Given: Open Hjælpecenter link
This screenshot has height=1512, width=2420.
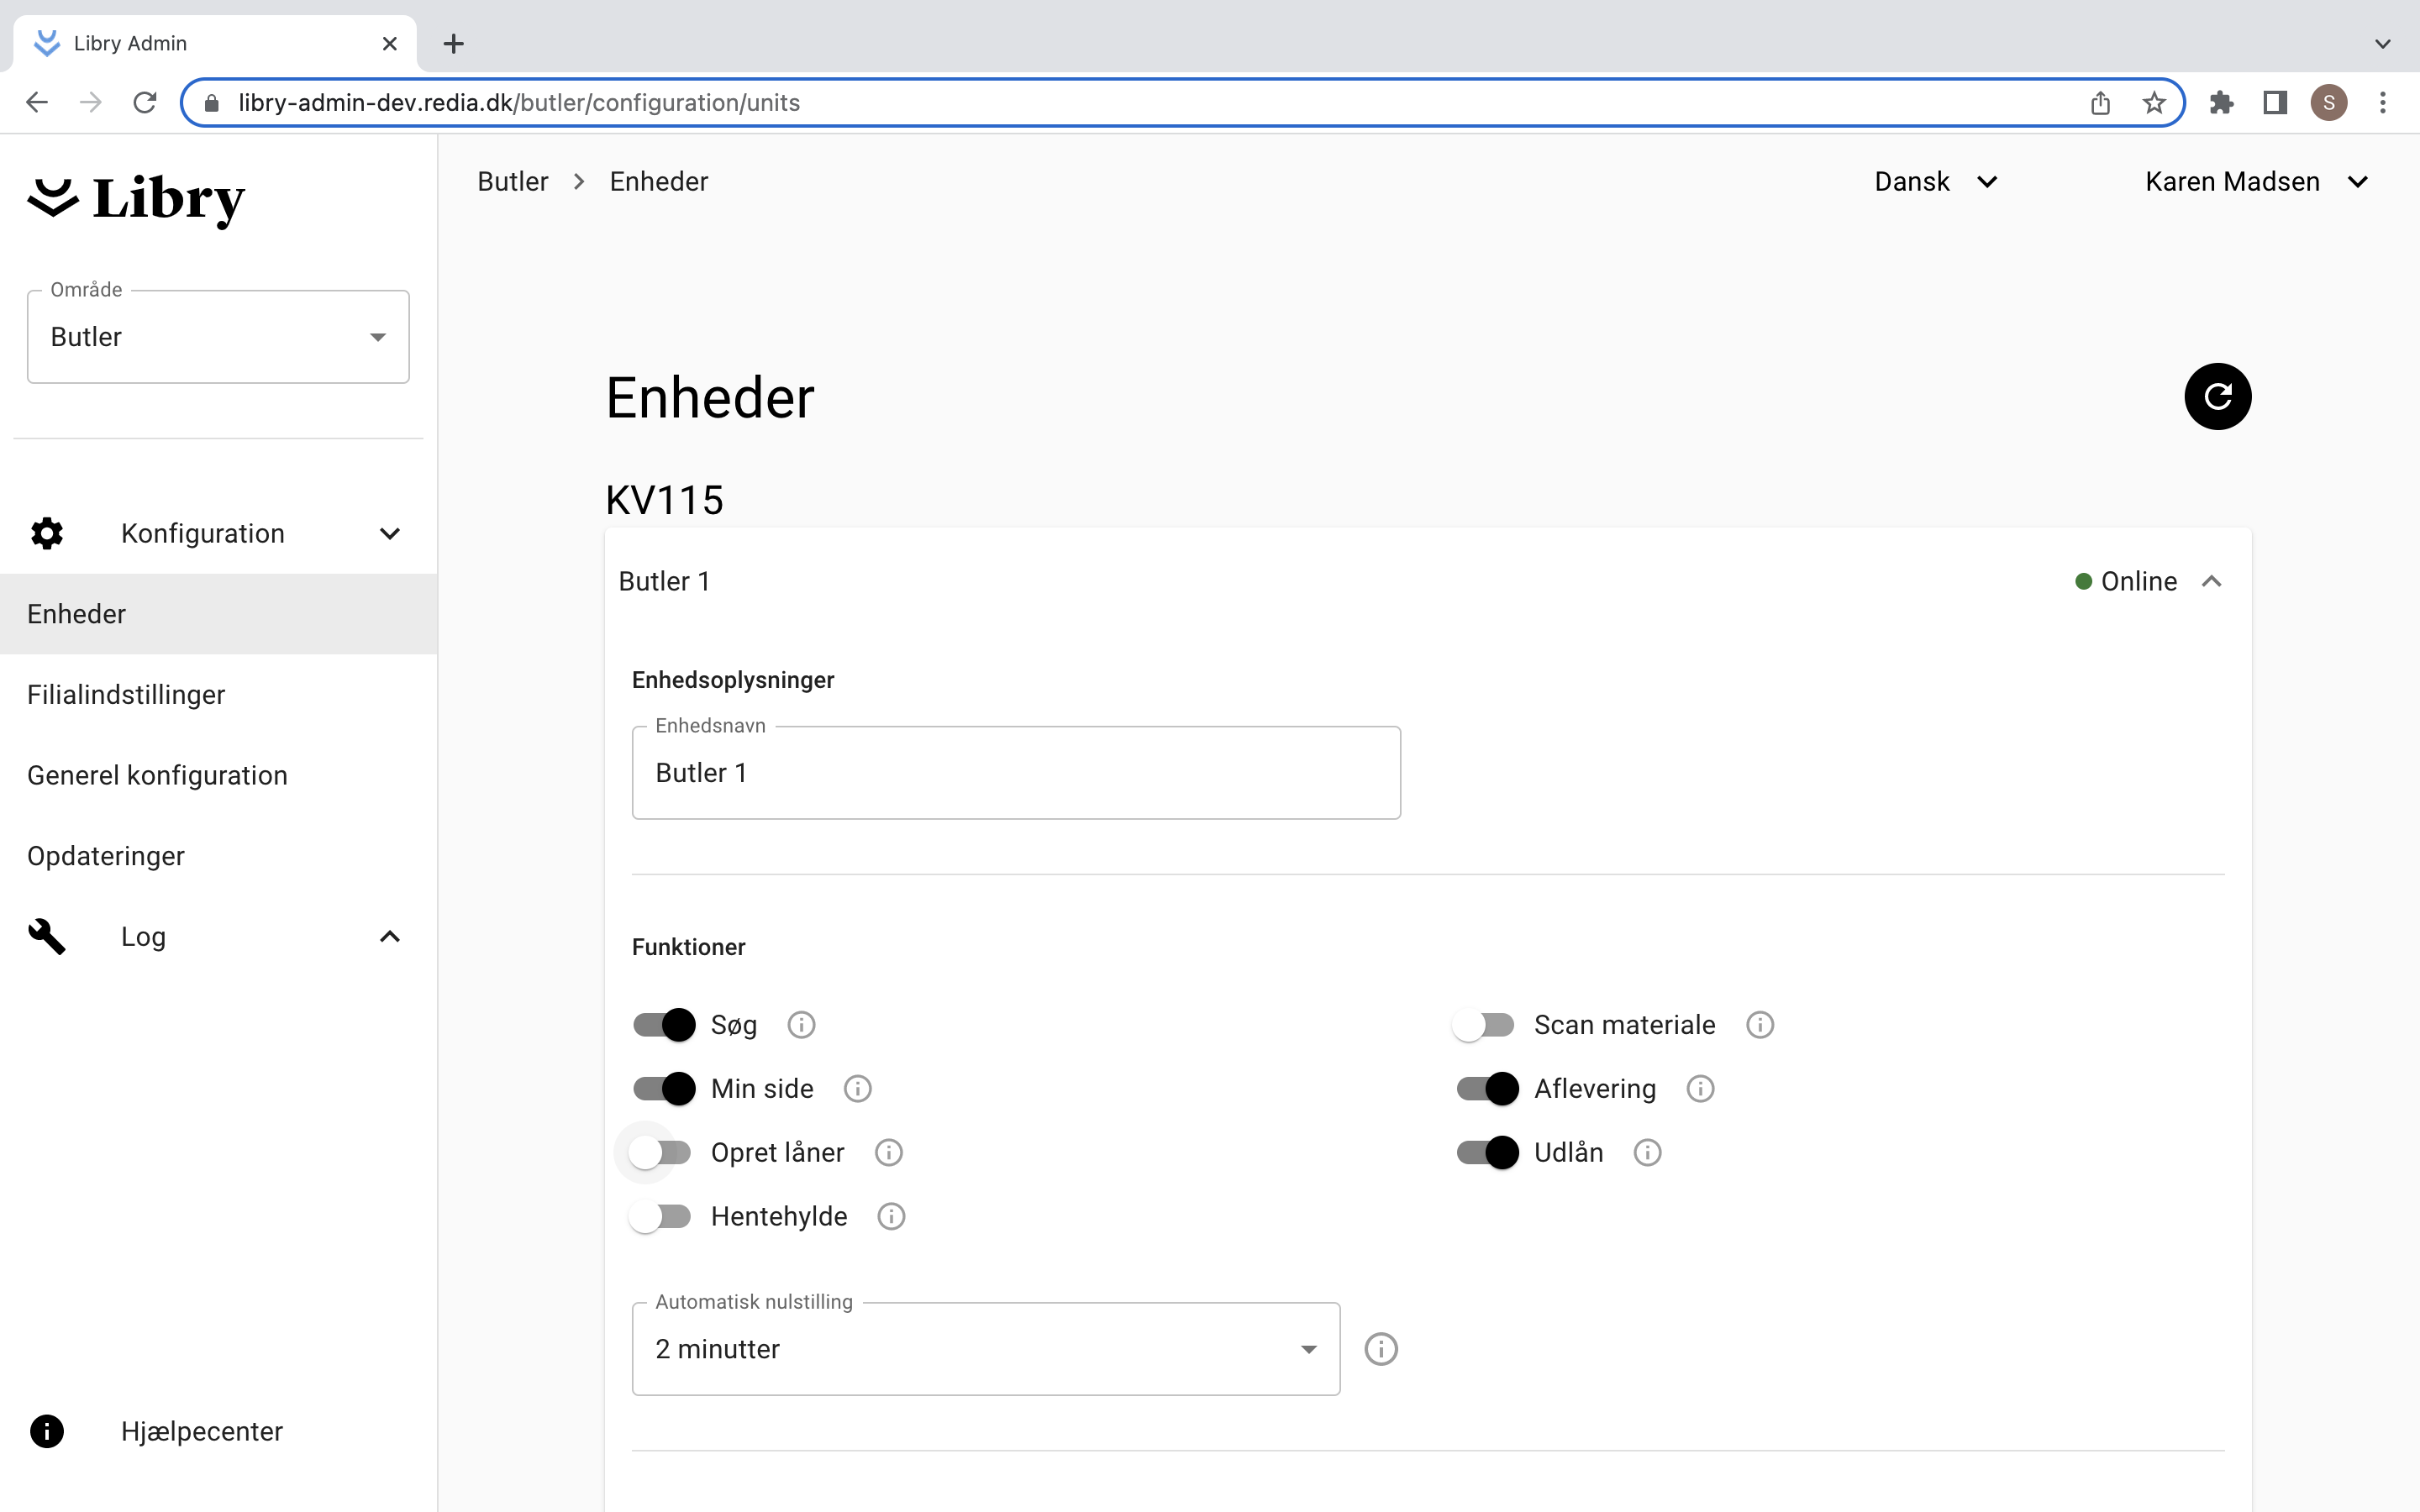Looking at the screenshot, I should click(201, 1431).
